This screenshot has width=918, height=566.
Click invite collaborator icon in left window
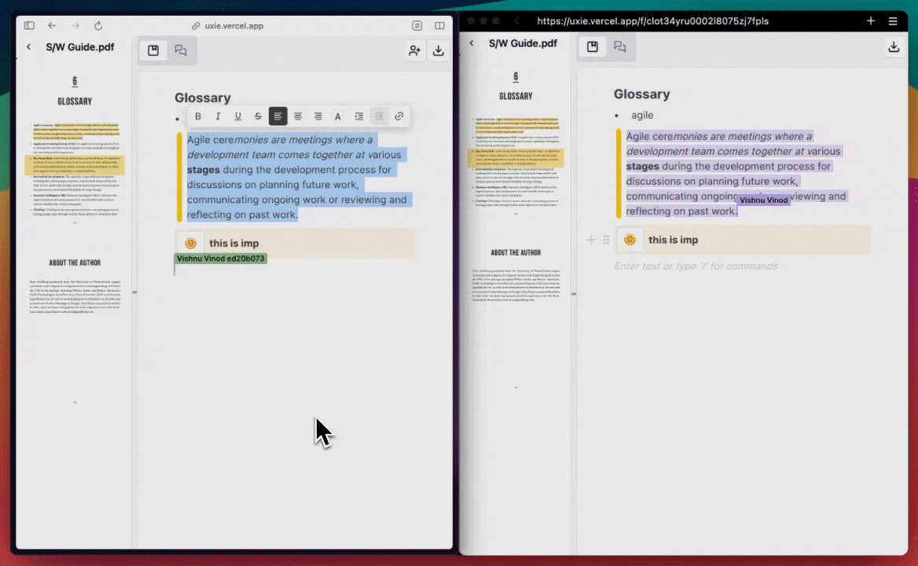[x=414, y=51]
